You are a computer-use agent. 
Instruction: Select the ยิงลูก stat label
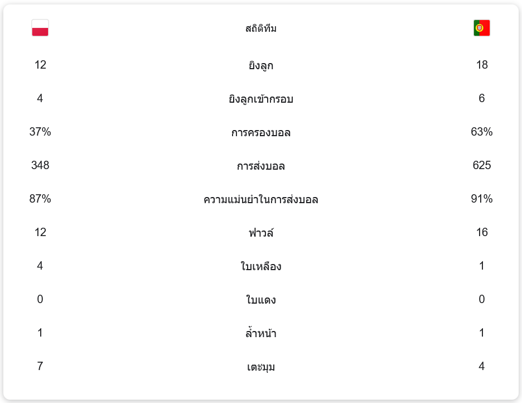[x=261, y=66]
